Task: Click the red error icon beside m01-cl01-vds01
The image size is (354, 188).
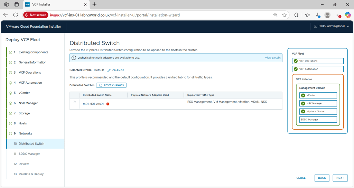Action: point(108,104)
